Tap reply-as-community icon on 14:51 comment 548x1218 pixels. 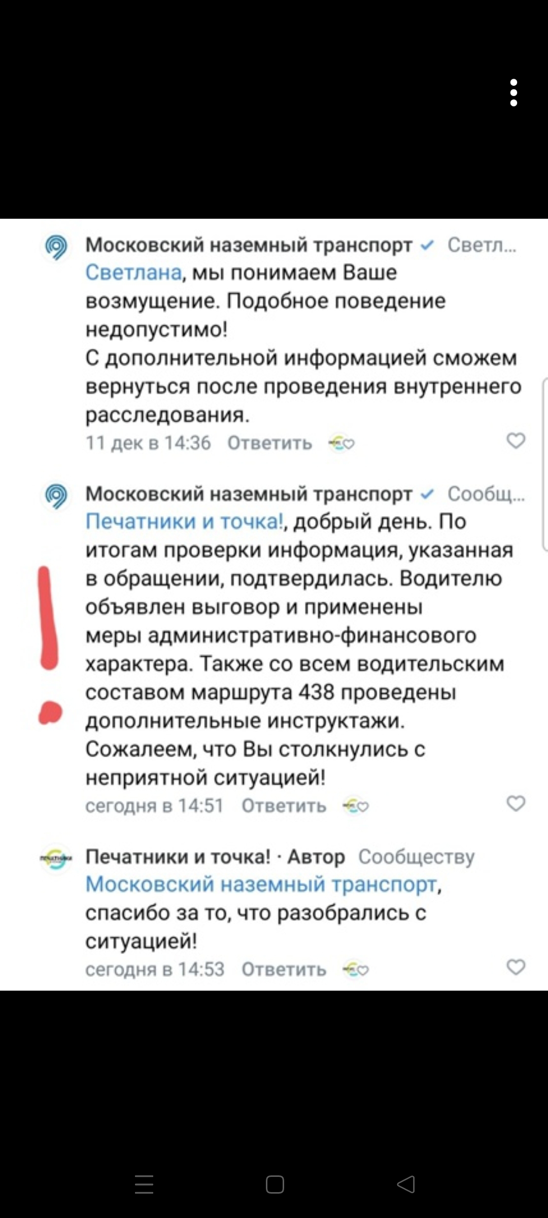click(x=356, y=806)
